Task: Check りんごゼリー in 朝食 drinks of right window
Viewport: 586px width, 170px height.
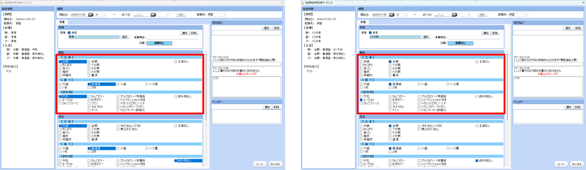Action: [x=390, y=97]
